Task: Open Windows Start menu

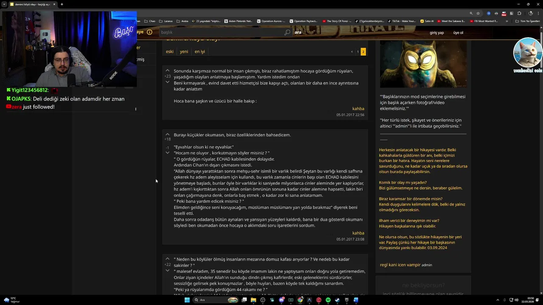Action: point(187,300)
